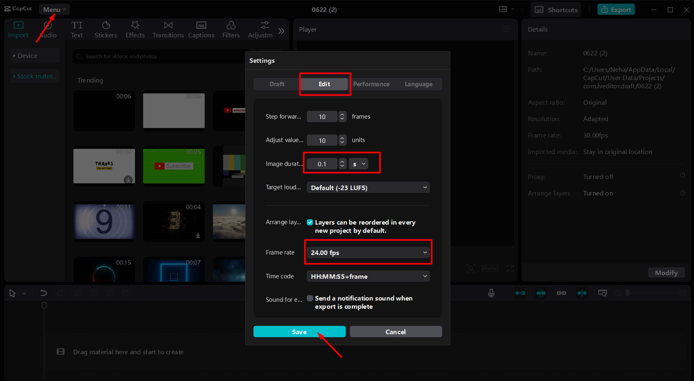Click the Step forward frames input field
This screenshot has height=381, width=694.
tap(322, 116)
